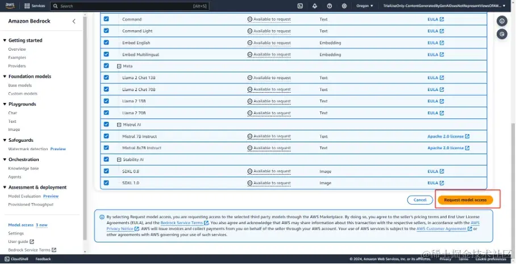Open the EULA link for Command
This screenshot has height=264, width=516.
pos(436,19)
